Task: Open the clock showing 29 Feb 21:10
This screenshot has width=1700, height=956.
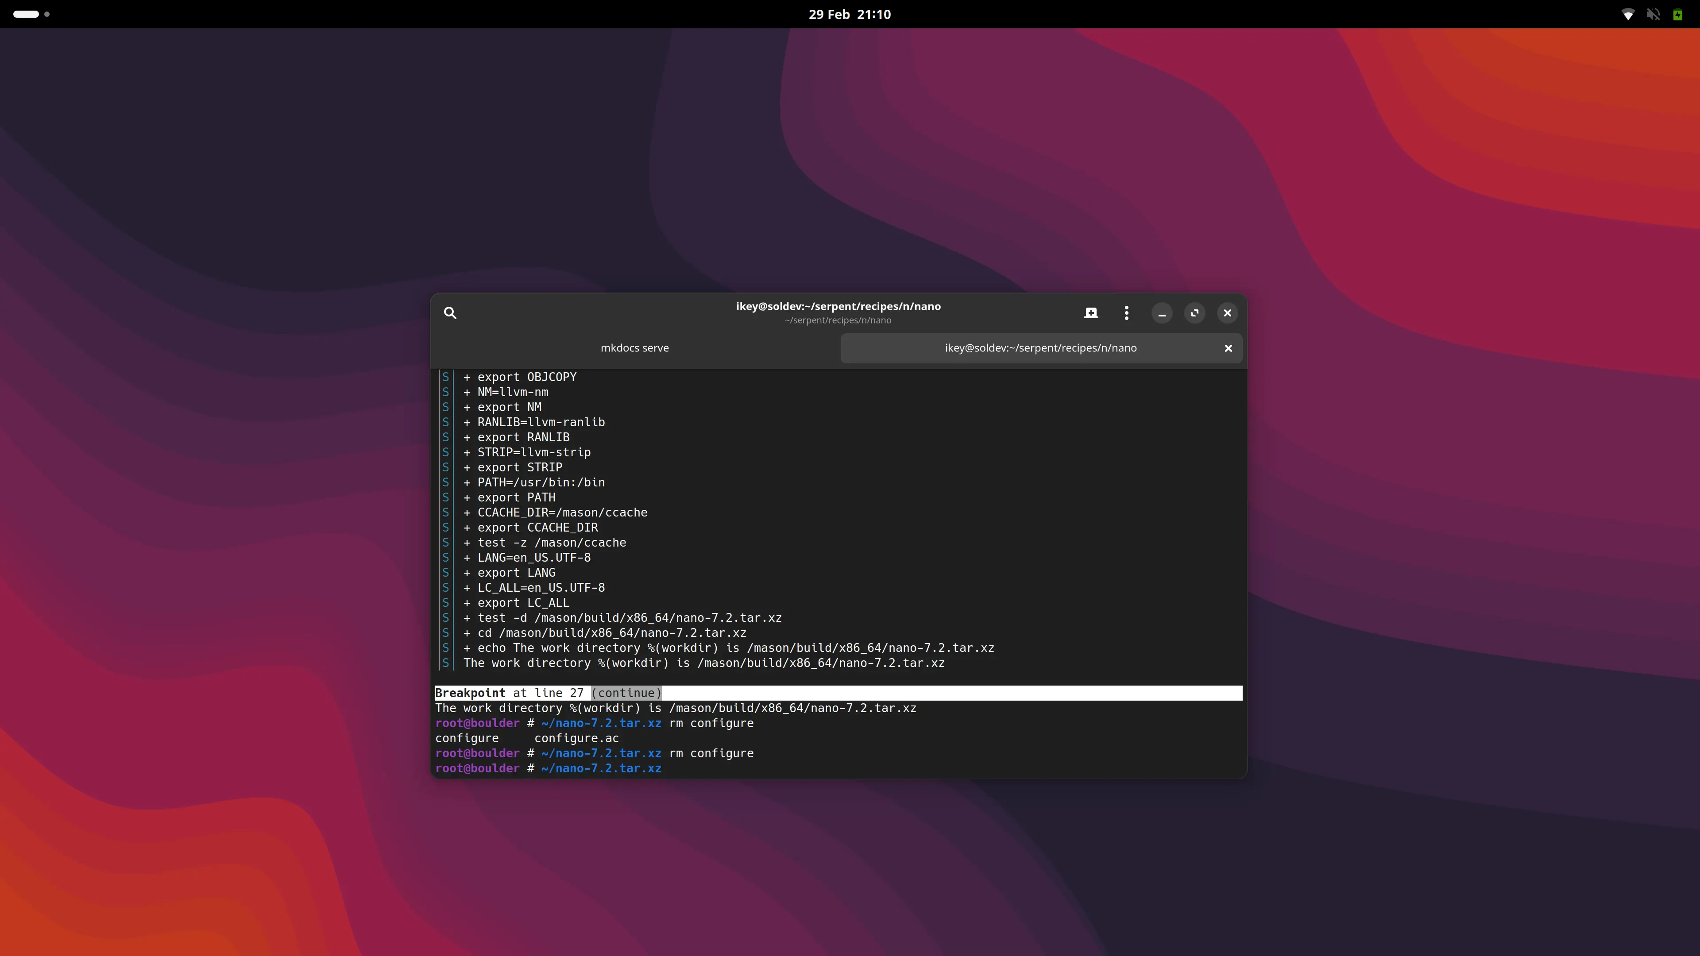Action: (850, 14)
